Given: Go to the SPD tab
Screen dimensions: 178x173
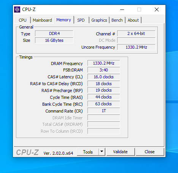Looking at the screenshot, I should pyautogui.click(x=81, y=20).
